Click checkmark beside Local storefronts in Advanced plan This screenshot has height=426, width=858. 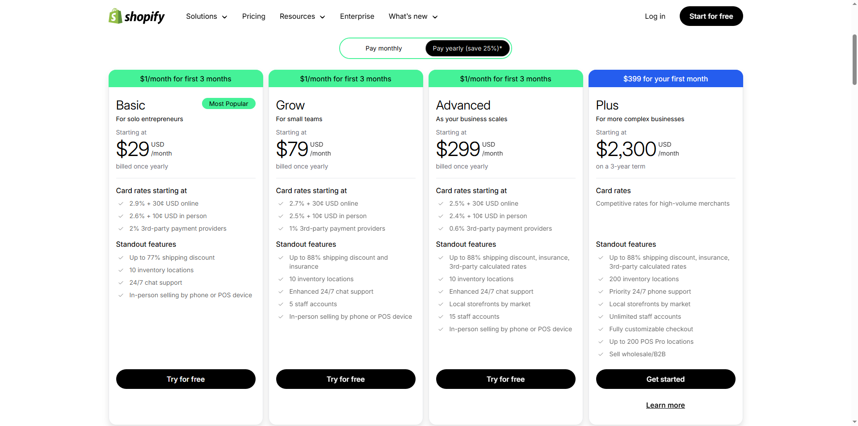[441, 304]
